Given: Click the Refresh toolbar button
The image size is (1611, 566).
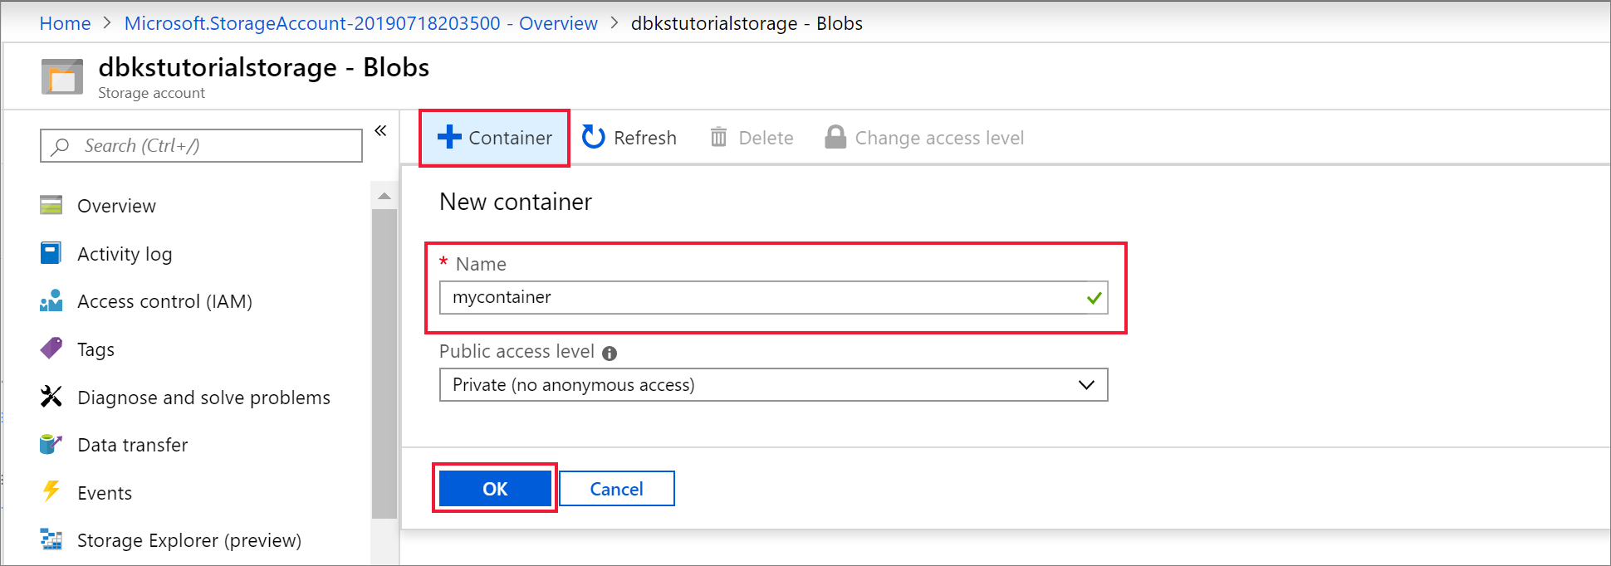Looking at the screenshot, I should [x=629, y=138].
